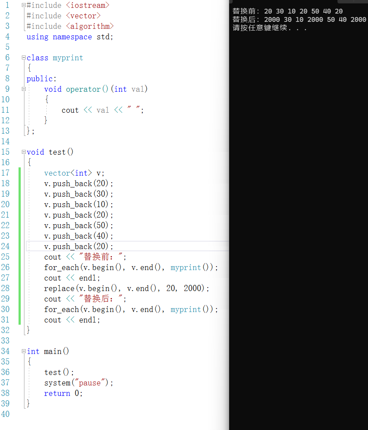Click 'cout << endl;' on line 31
The image size is (368, 430).
tap(72, 320)
